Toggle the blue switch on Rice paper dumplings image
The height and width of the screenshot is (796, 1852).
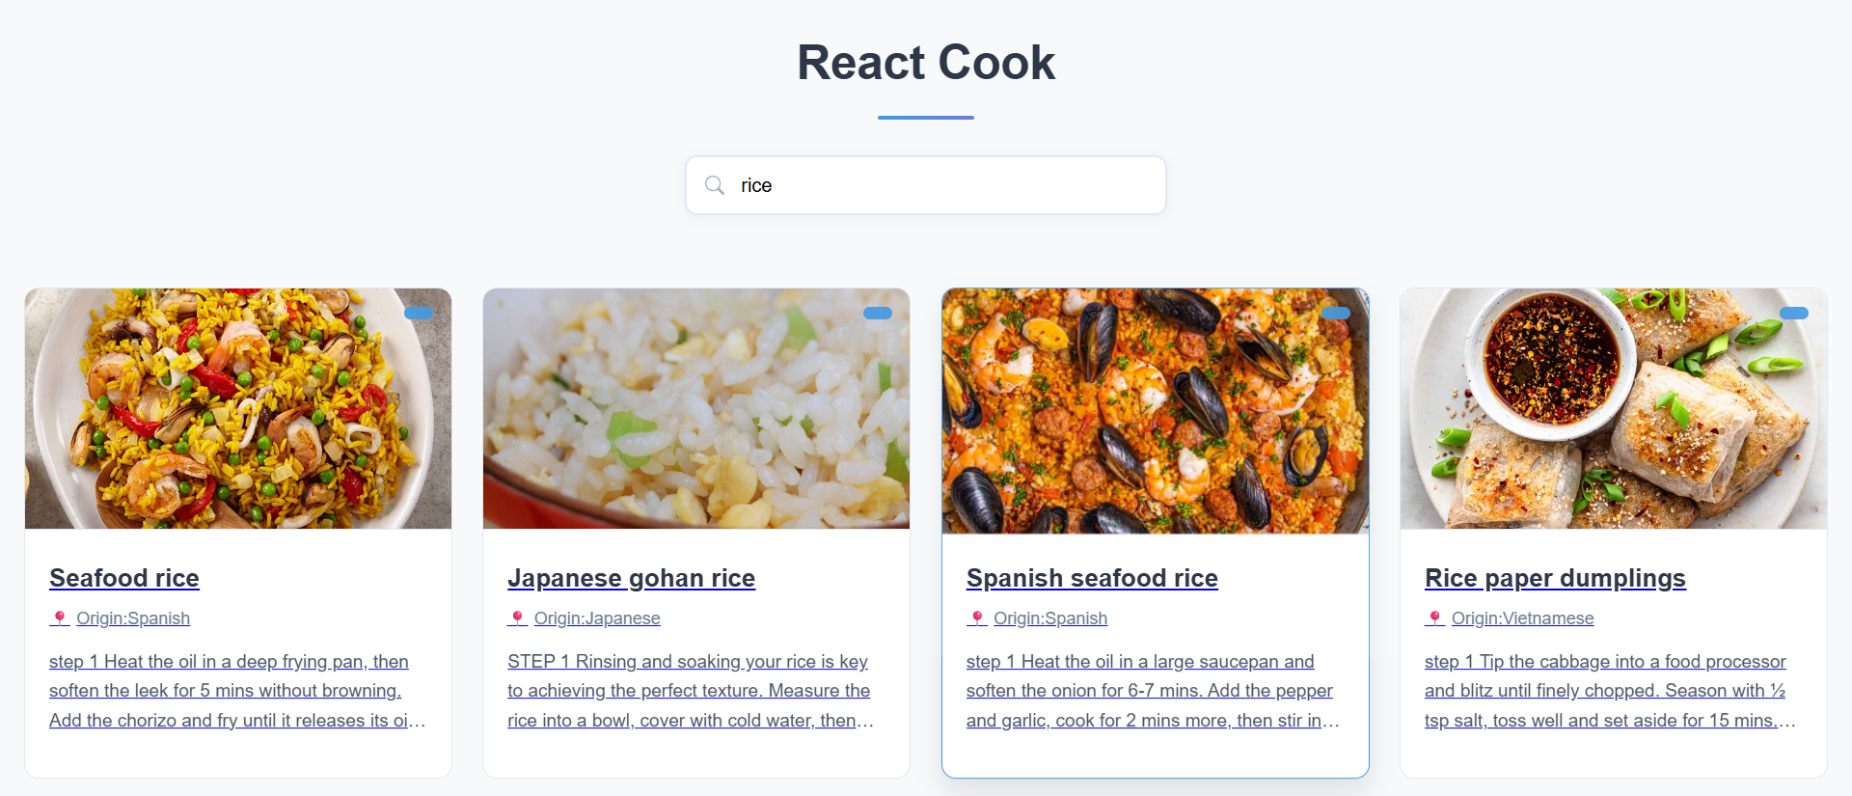click(1795, 313)
